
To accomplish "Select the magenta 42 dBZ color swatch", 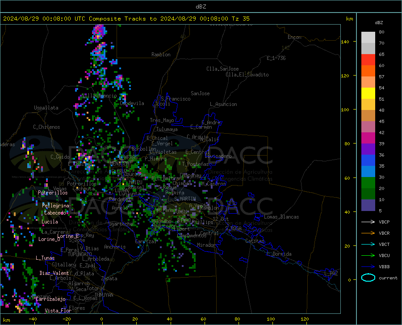I will click(368, 138).
